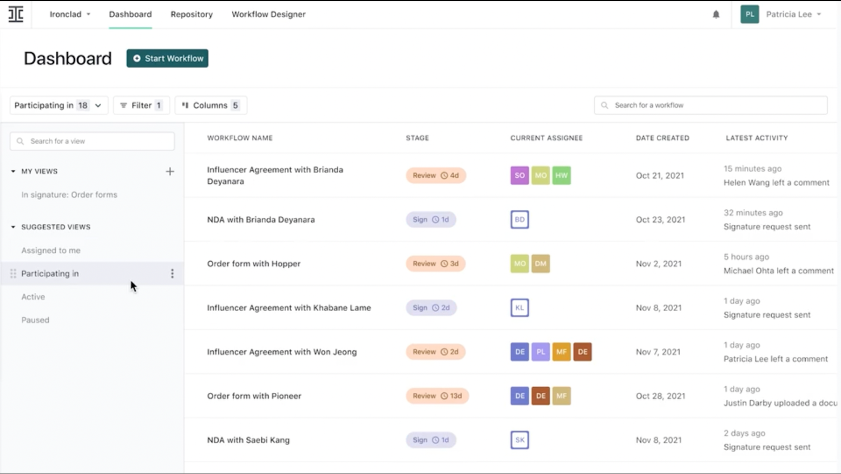
Task: Click the Search for a view field
Action: [x=91, y=141]
